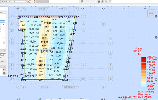Click the gray bookmark icon in right toolbar
This screenshot has height=100, width=158.
[x=82, y=2]
